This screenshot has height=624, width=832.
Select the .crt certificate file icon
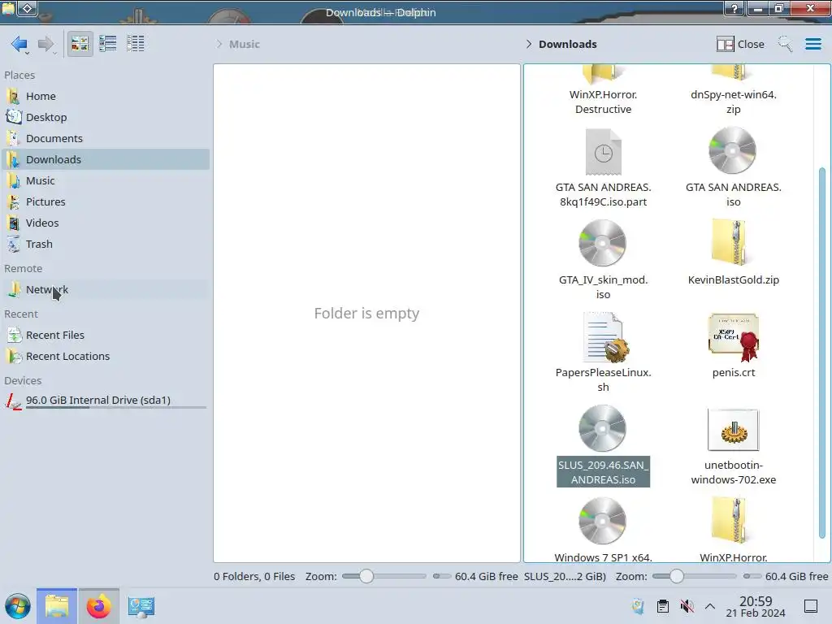(x=734, y=337)
